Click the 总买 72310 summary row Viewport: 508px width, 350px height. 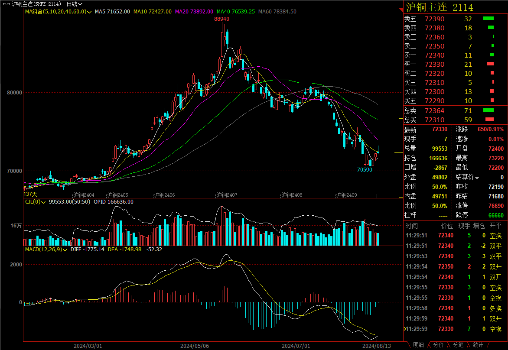point(456,120)
